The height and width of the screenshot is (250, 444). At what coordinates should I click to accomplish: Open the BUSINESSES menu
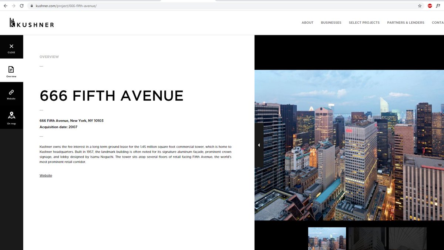tap(331, 23)
